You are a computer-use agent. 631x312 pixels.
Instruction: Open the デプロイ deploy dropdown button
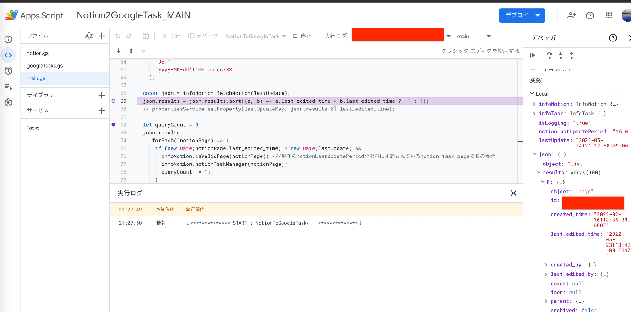[522, 15]
